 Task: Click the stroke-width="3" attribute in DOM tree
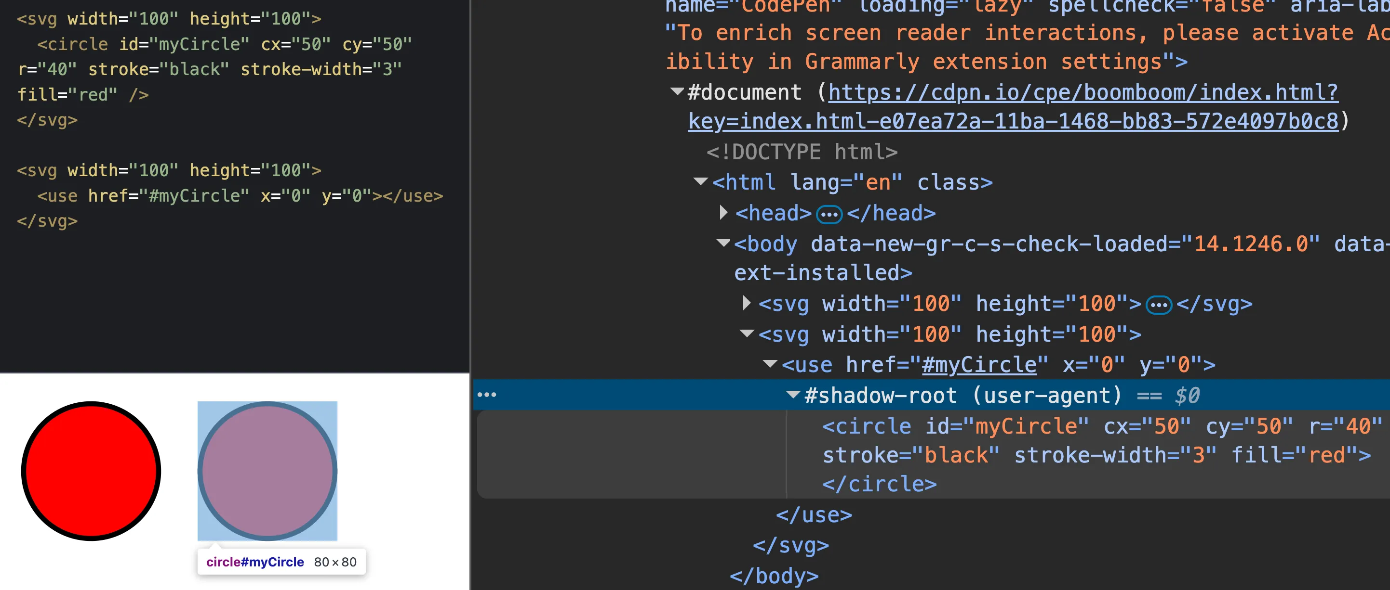1115,455
